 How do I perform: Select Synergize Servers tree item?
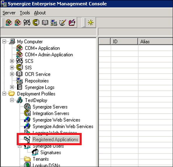[x=50, y=107]
